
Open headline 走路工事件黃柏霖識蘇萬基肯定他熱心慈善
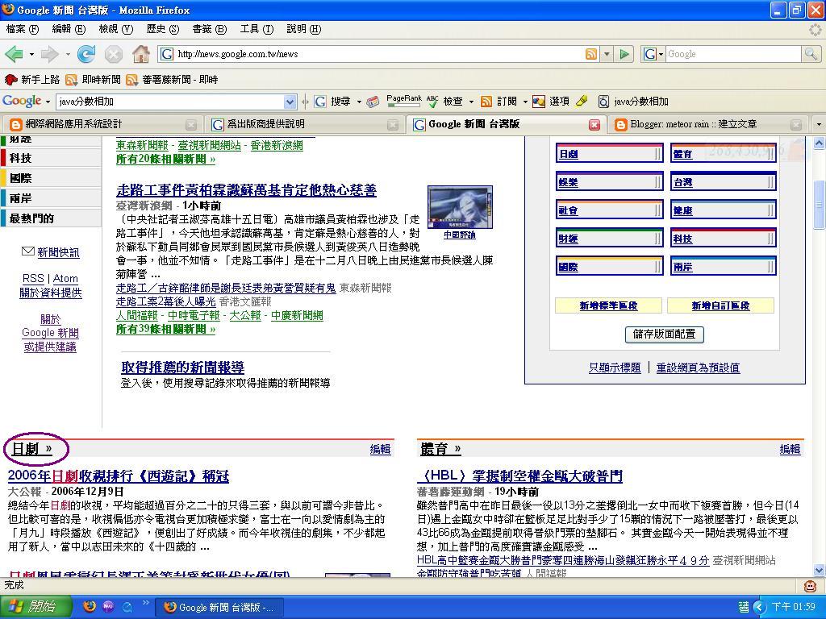pyautogui.click(x=247, y=189)
